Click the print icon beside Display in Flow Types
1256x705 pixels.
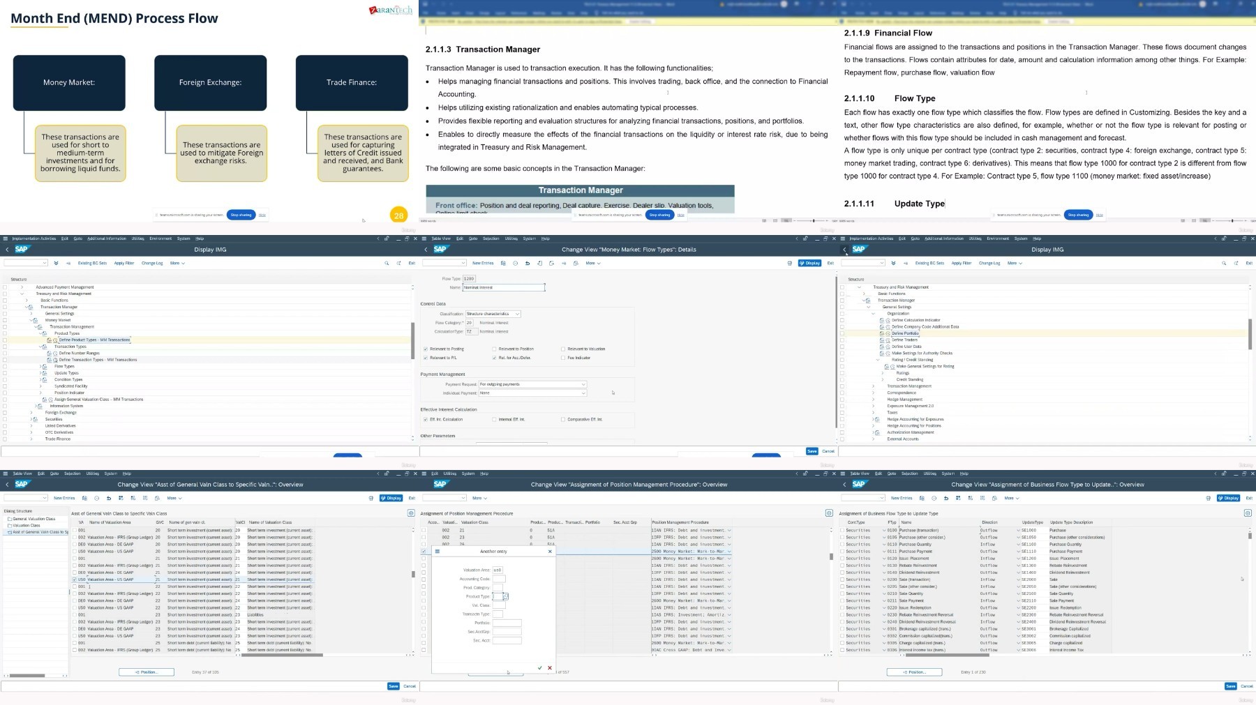[x=790, y=263]
